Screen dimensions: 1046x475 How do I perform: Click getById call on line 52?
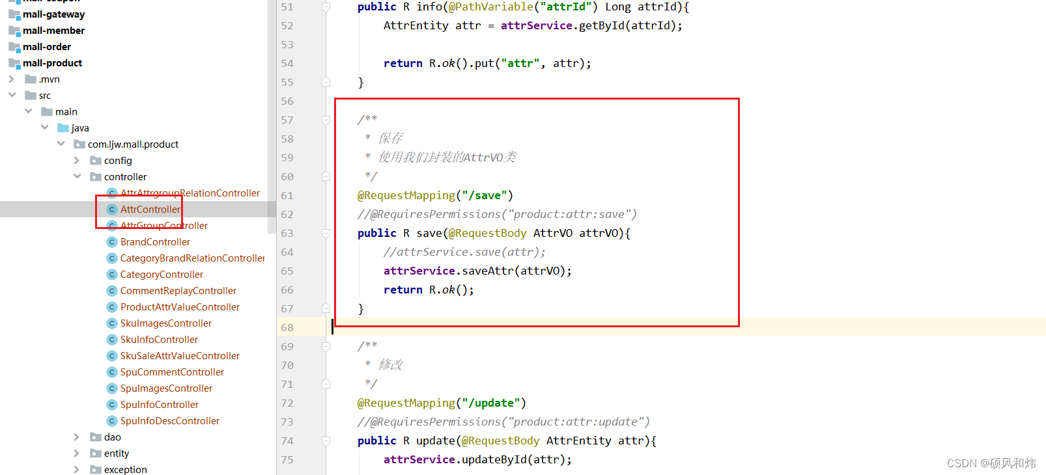click(602, 25)
